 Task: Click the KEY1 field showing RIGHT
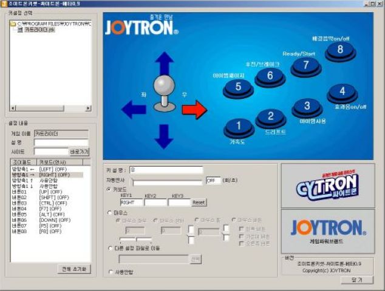click(x=131, y=202)
